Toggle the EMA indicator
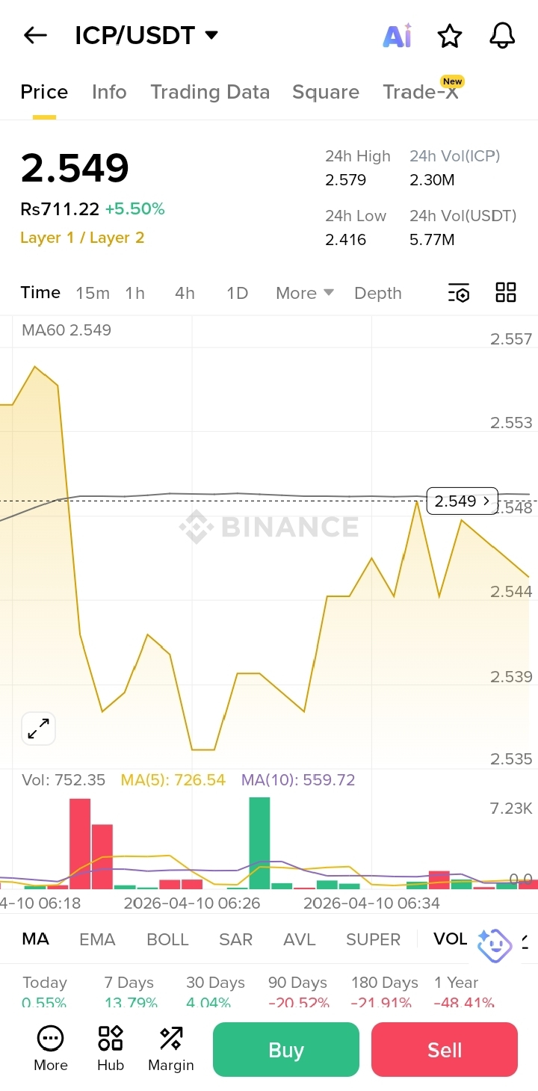The height and width of the screenshot is (1091, 538). (97, 939)
